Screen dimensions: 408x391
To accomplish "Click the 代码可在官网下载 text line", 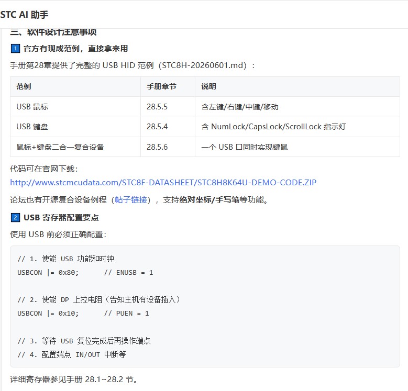I will point(44,169).
